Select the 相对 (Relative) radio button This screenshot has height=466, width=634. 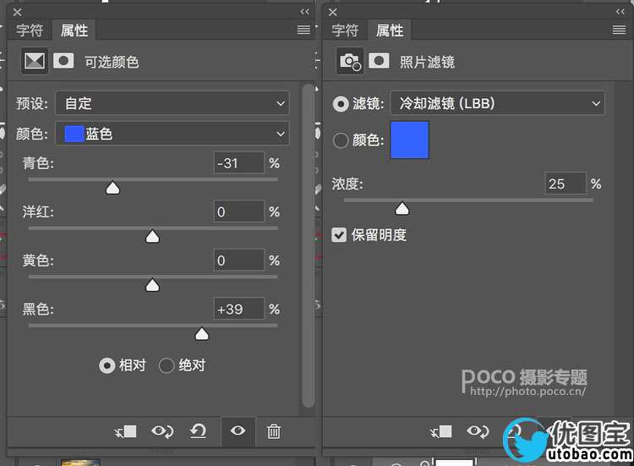107,365
